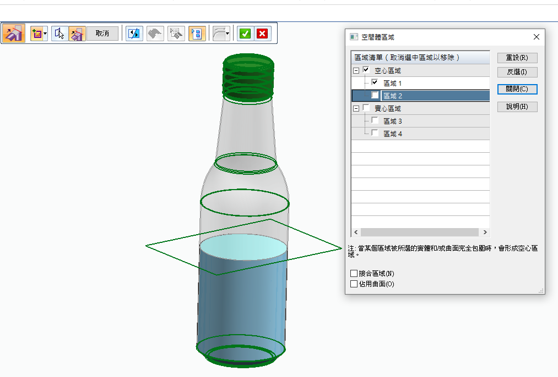Image resolution: width=558 pixels, height=377 pixels.
Task: Enable the 佔用曲面(O) checkbox
Action: pyautogui.click(x=354, y=284)
